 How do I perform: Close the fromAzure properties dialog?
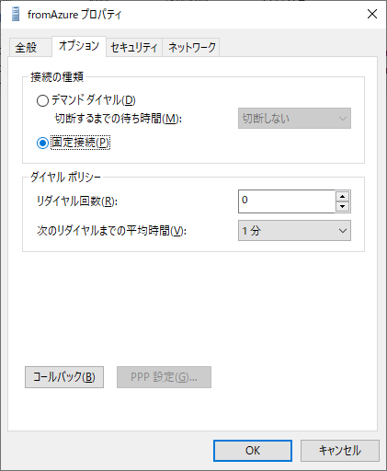[372, 14]
